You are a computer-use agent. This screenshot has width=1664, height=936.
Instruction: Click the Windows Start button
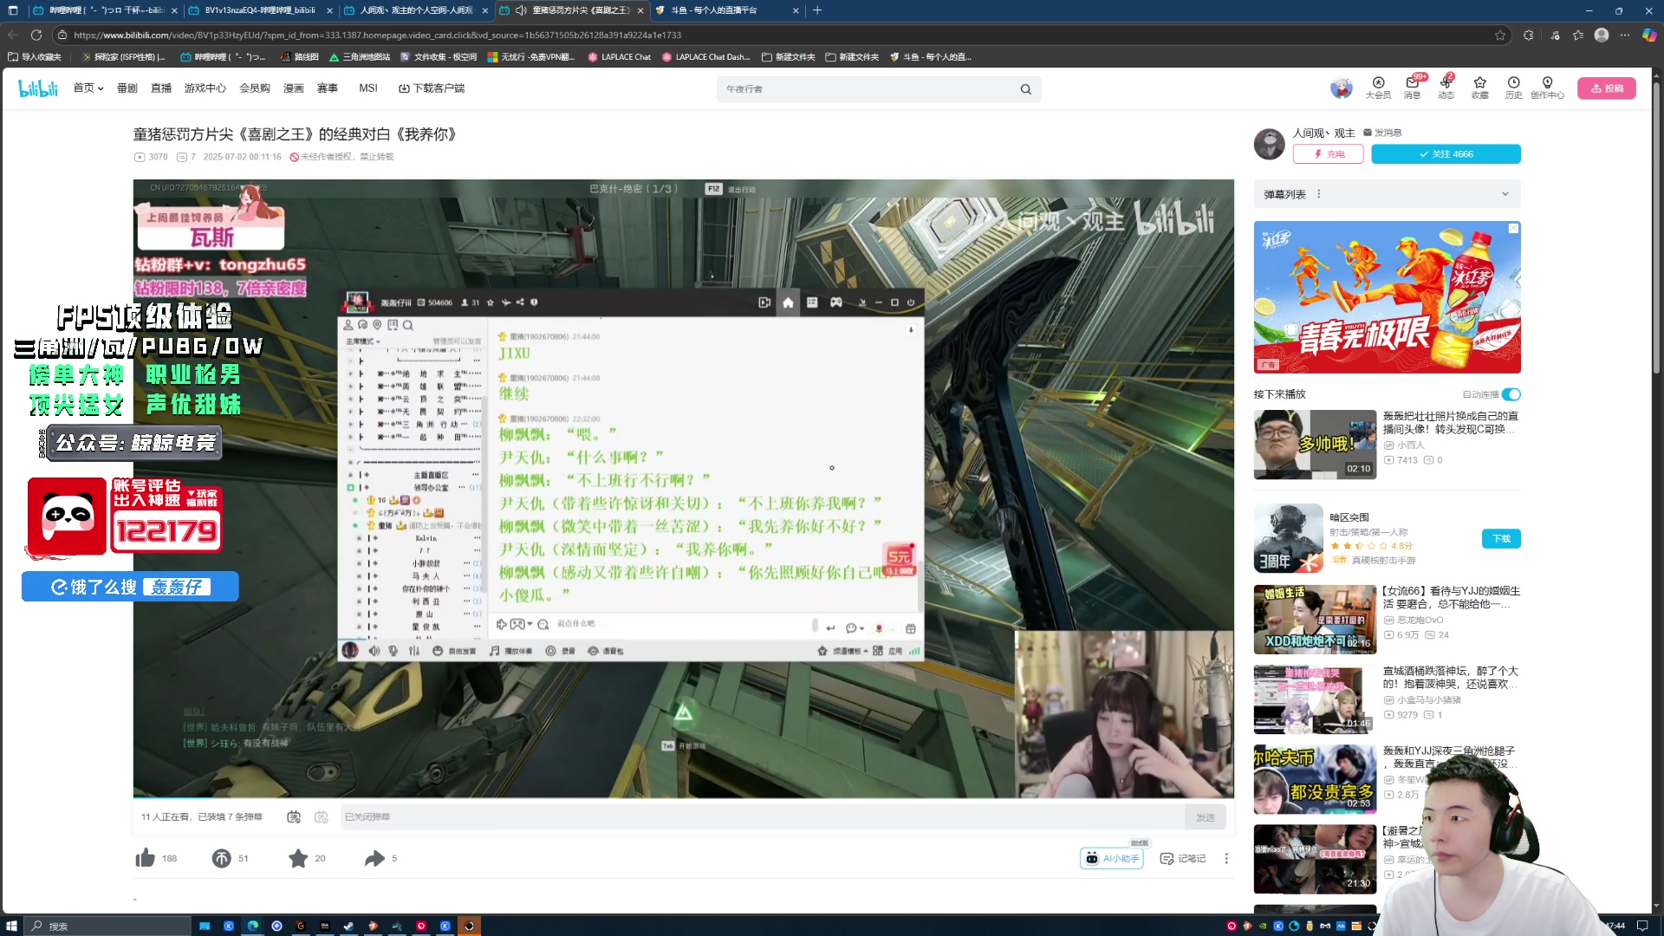coord(12,926)
